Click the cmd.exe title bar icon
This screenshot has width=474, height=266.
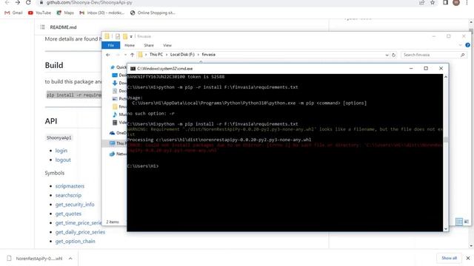coord(133,69)
